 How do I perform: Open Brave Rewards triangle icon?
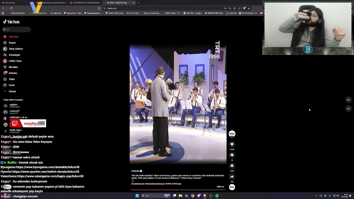(249, 8)
